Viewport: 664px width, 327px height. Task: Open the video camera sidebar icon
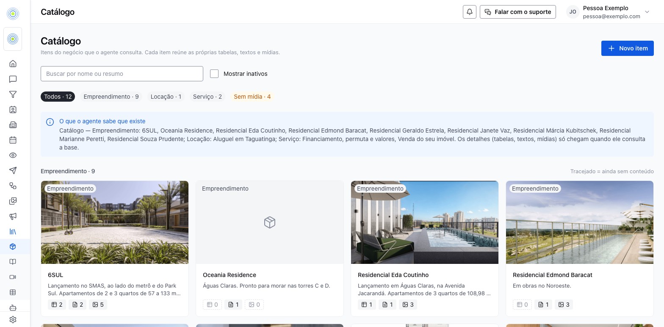tap(13, 277)
